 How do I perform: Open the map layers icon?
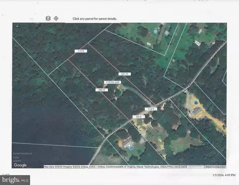[x=48, y=18]
